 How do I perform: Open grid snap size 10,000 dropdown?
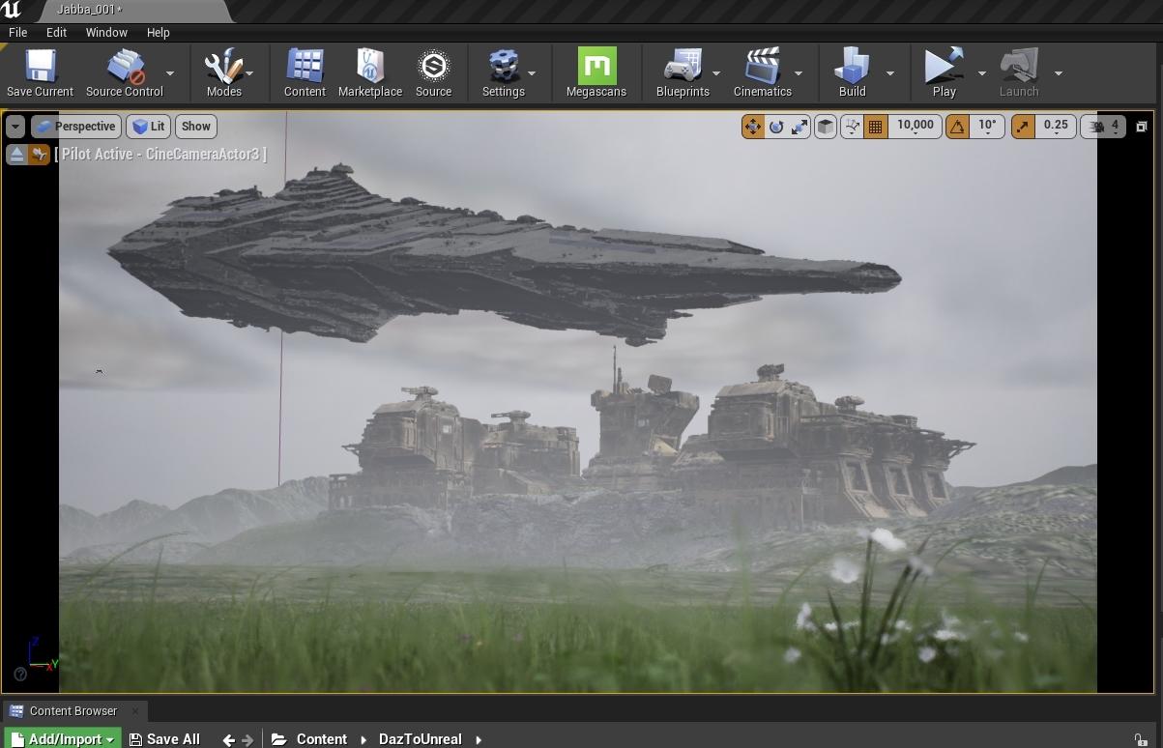coord(915,127)
